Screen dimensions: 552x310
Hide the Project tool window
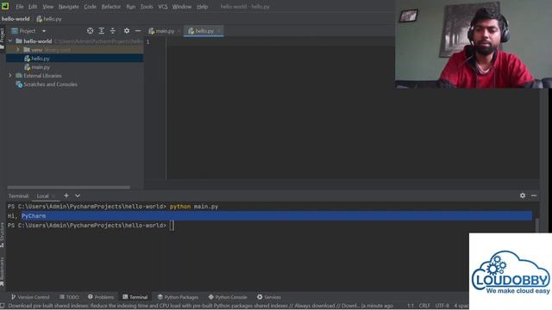tap(138, 31)
